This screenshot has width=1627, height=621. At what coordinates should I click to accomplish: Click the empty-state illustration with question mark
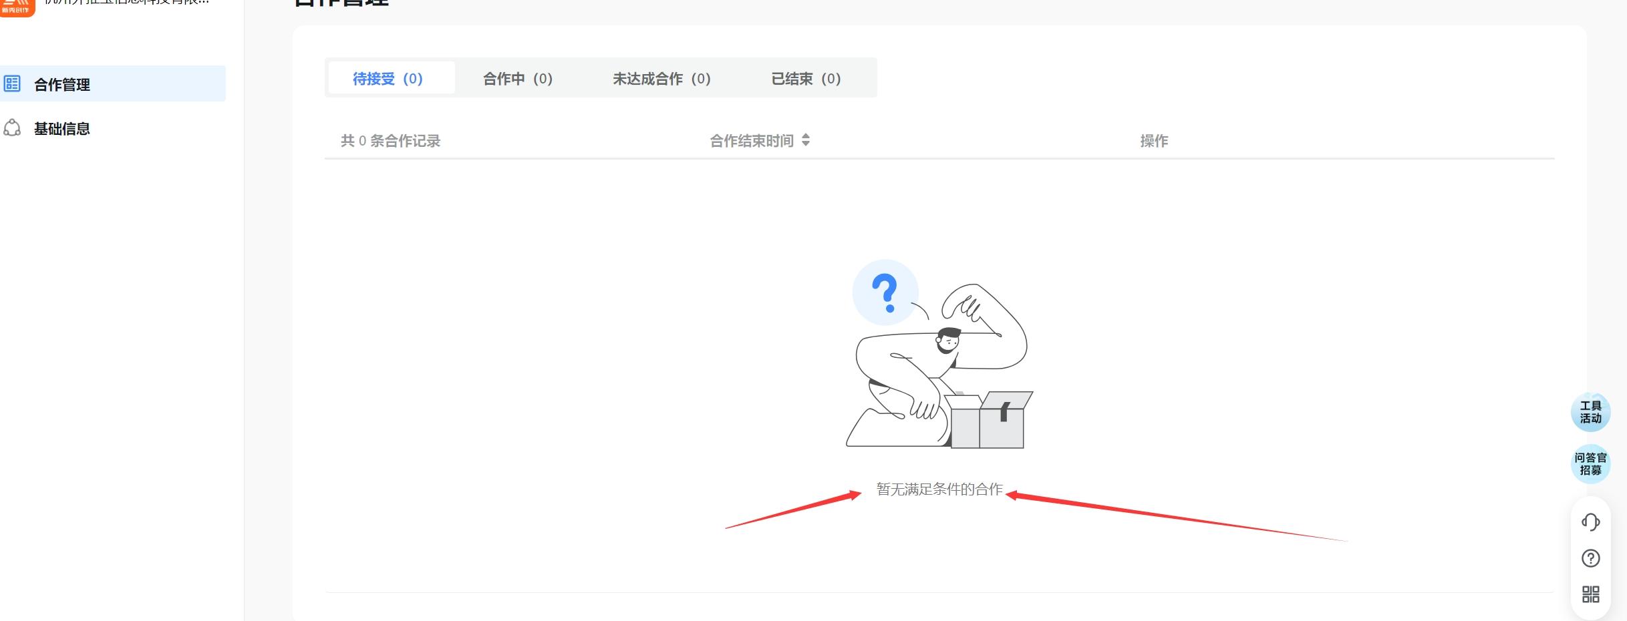click(x=939, y=354)
